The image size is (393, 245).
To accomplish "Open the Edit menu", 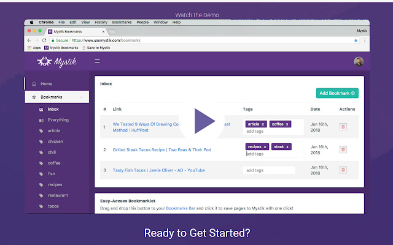I will (x=73, y=22).
